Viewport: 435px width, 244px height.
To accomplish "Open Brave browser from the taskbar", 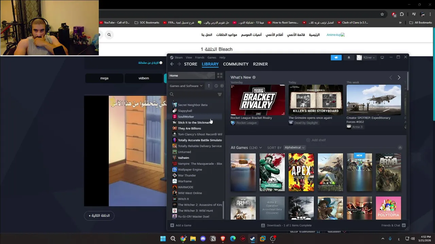I will [x=223, y=239].
